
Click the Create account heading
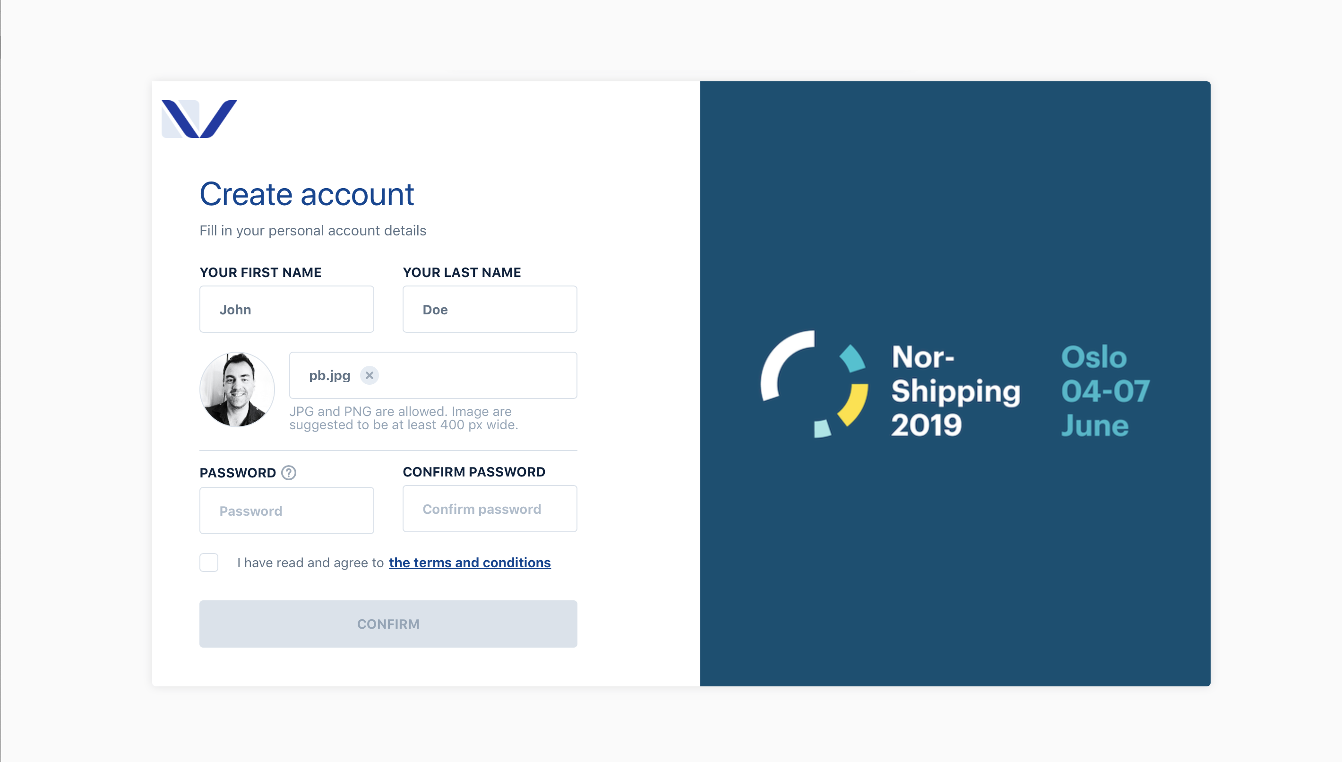tap(307, 194)
